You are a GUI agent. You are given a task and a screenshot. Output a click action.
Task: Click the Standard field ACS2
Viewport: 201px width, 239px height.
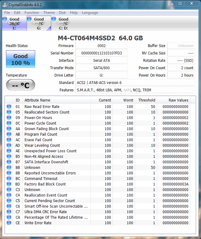[135, 83]
